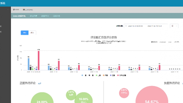
Task: Toggle the black legend series
Action: (91, 75)
